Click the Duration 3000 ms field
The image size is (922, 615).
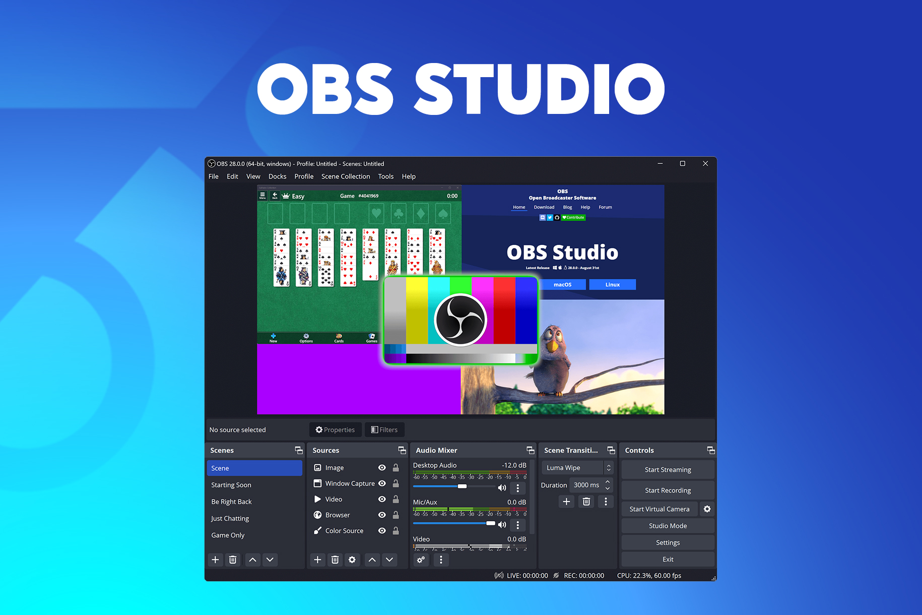(x=587, y=485)
